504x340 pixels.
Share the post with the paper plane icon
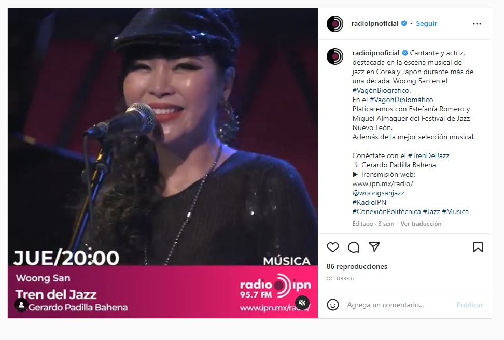click(x=374, y=247)
